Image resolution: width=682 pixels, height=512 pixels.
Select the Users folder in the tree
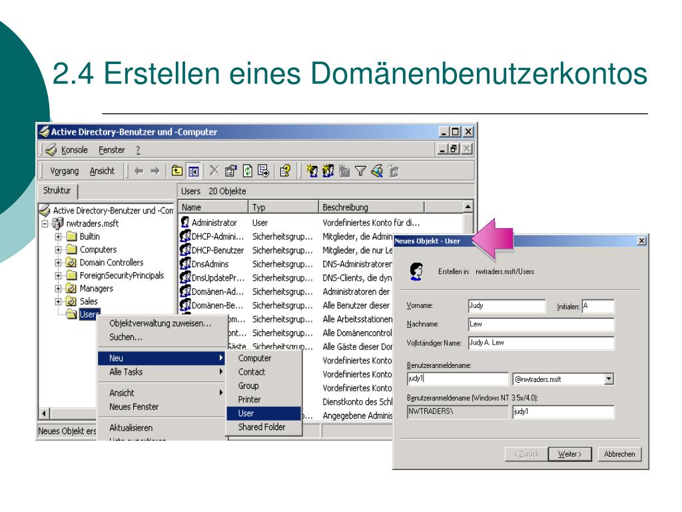pyautogui.click(x=89, y=314)
